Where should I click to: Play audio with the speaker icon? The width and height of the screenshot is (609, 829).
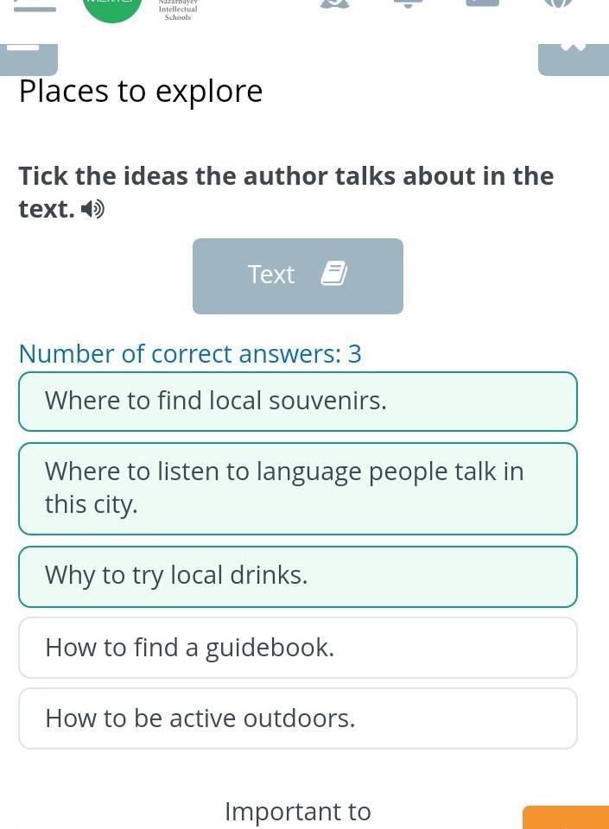[x=92, y=209]
